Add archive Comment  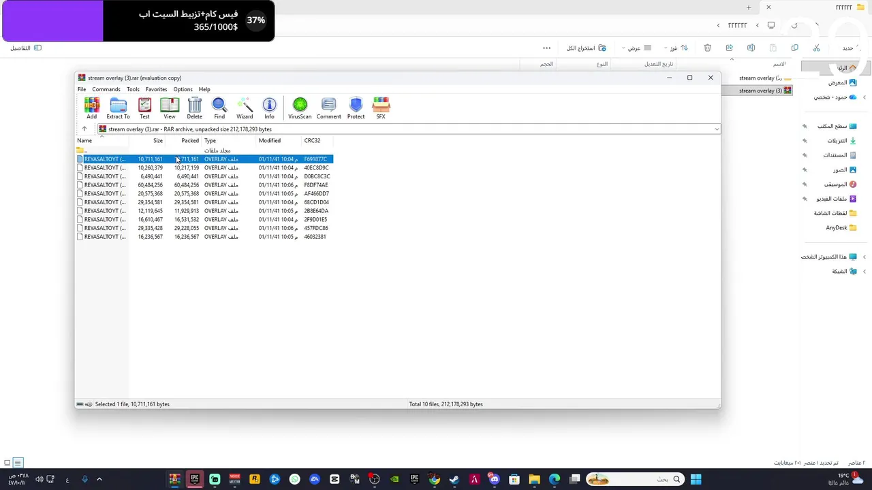328,108
